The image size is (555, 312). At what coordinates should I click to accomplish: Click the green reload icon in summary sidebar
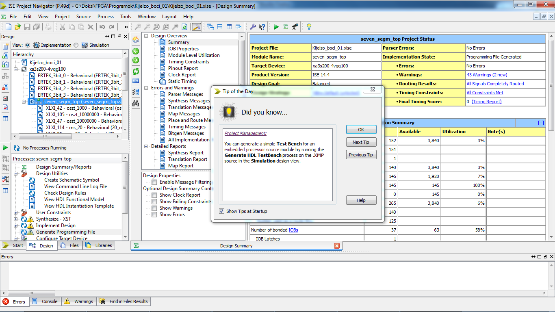(136, 71)
